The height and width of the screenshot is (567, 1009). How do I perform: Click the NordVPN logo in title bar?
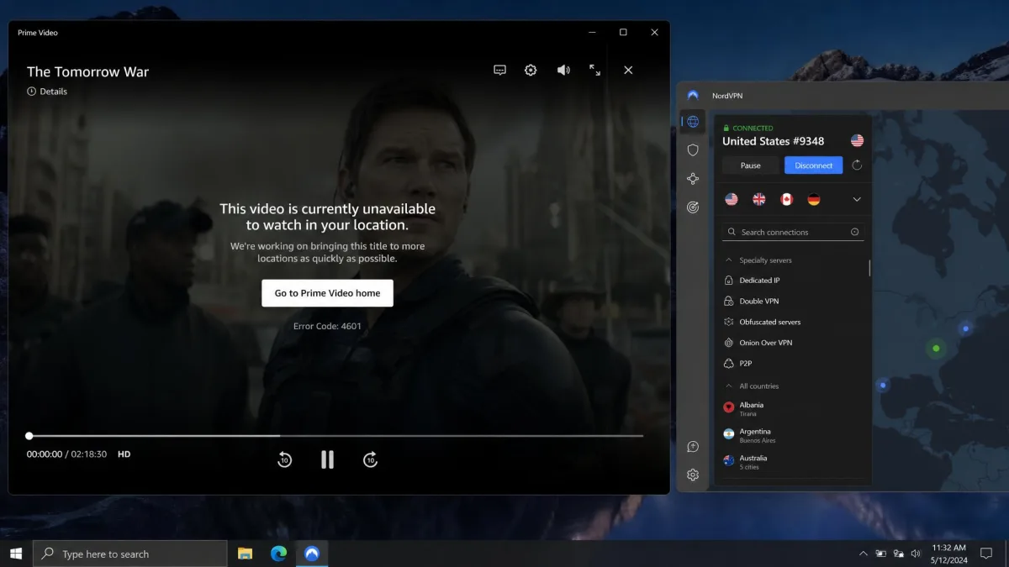[693, 96]
